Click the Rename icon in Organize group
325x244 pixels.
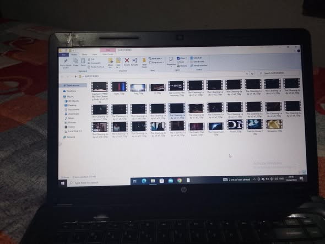click(134, 60)
